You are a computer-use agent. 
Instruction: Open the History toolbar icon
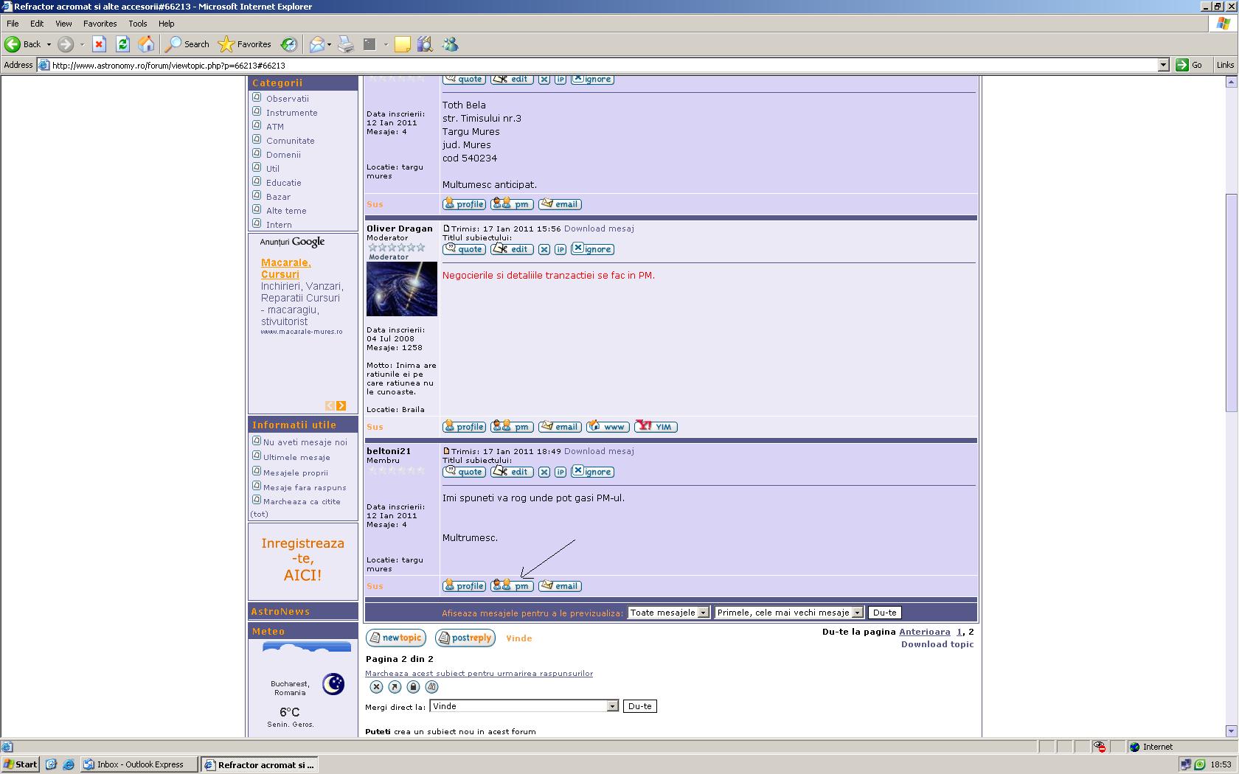pyautogui.click(x=289, y=44)
